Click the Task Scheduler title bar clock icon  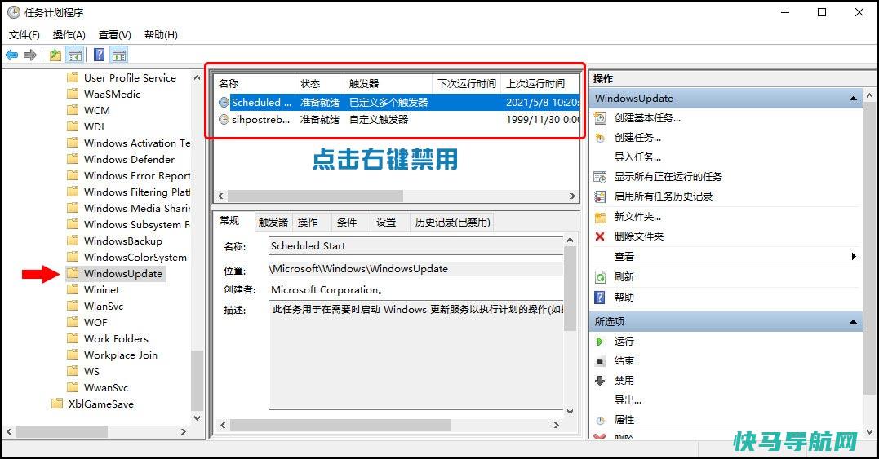click(13, 12)
